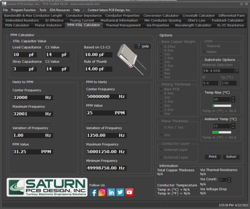Open the Twitter bird icon

coord(120,192)
